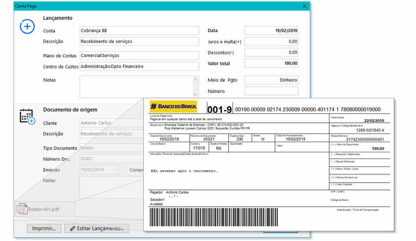416x241 pixels.
Task: Click the boleto digitable line number
Action: click(308, 109)
